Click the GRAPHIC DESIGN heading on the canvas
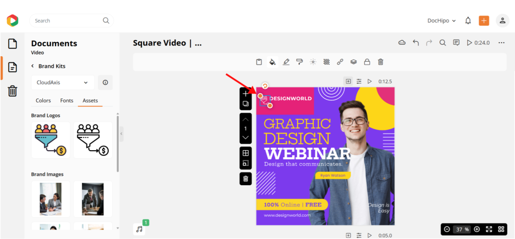 (x=297, y=132)
